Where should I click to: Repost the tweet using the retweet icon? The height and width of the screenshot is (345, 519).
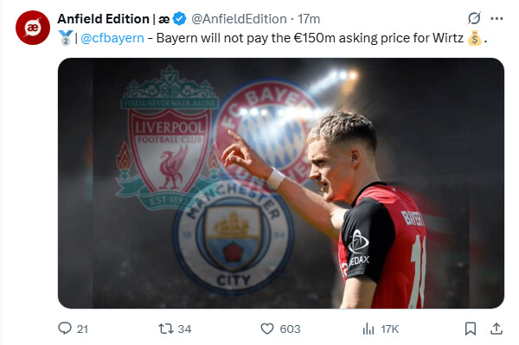pyautogui.click(x=165, y=329)
